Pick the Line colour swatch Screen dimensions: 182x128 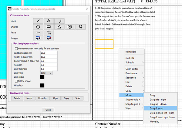(x=42, y=77)
